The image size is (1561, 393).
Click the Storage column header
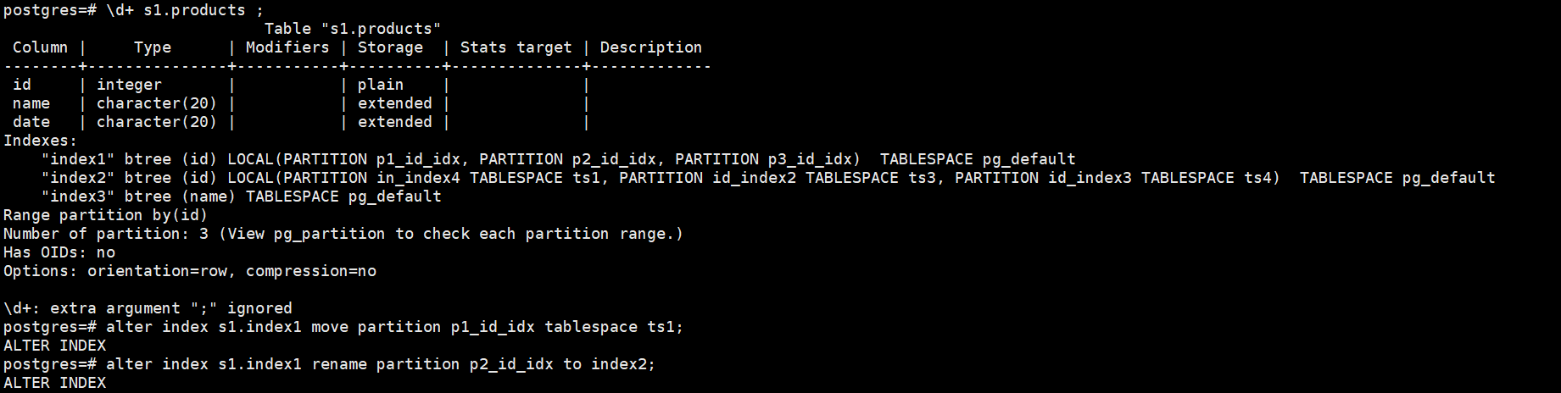(389, 47)
